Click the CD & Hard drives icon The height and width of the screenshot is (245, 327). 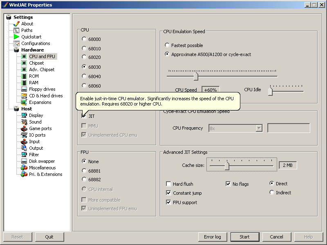24,96
